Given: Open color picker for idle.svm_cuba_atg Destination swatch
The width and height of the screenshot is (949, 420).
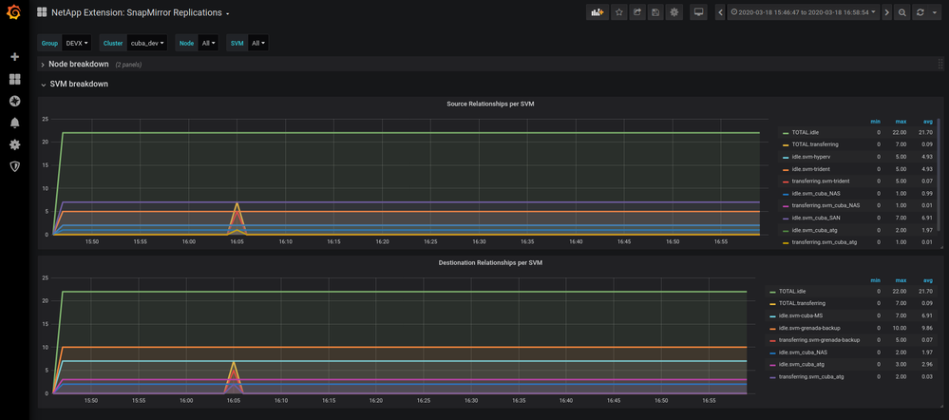Looking at the screenshot, I should 772,365.
